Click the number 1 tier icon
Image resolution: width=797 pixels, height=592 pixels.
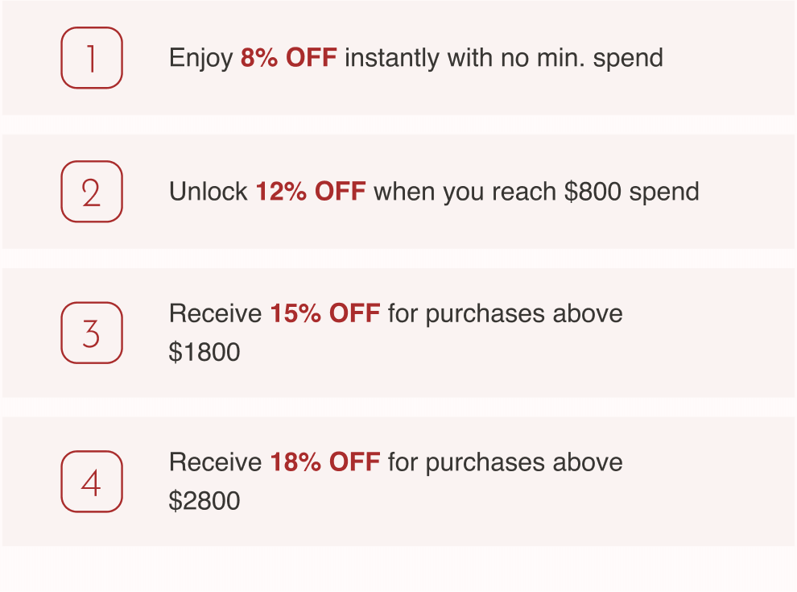coord(92,58)
